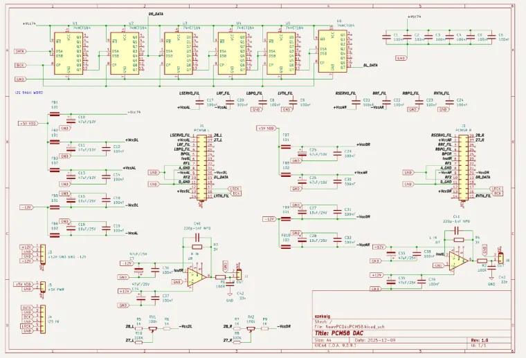Select the RV2 100k potentiometer symbol
Screen dimensions: 526x358
[251, 328]
